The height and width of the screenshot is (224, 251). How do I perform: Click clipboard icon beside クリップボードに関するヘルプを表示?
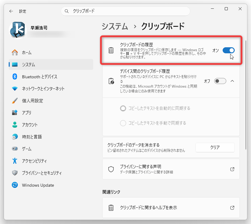111,208
